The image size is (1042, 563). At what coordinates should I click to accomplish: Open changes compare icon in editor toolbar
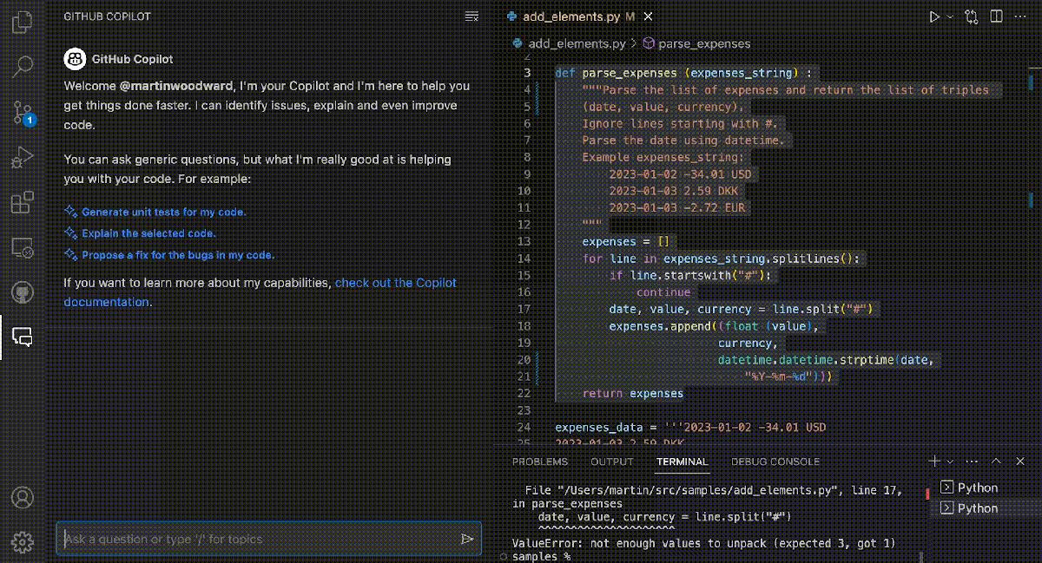click(x=971, y=16)
